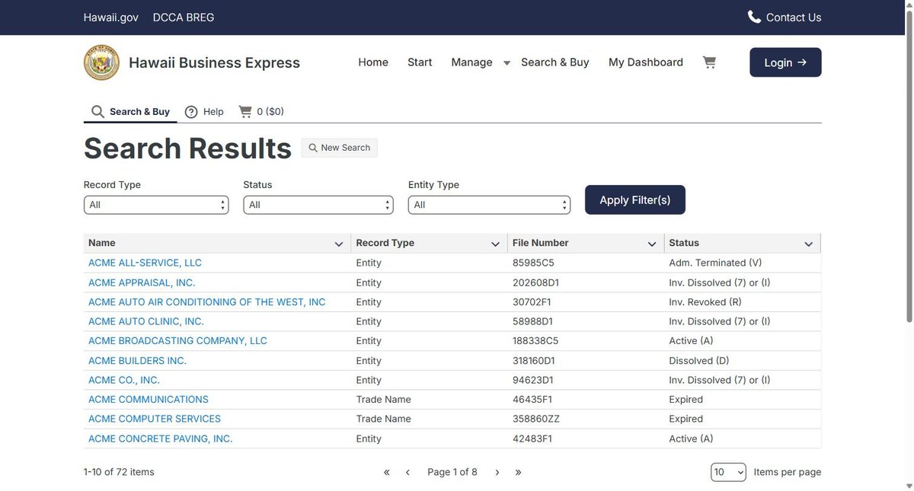Open My Dashboard
Screen dimensions: 914x491
[x=646, y=62]
